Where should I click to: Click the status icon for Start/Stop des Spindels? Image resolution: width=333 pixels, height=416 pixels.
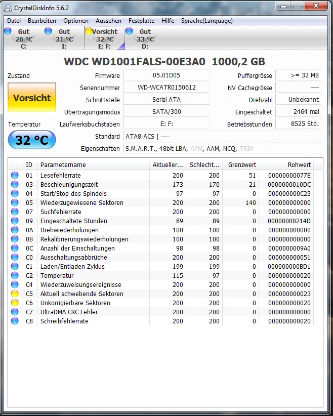point(15,193)
